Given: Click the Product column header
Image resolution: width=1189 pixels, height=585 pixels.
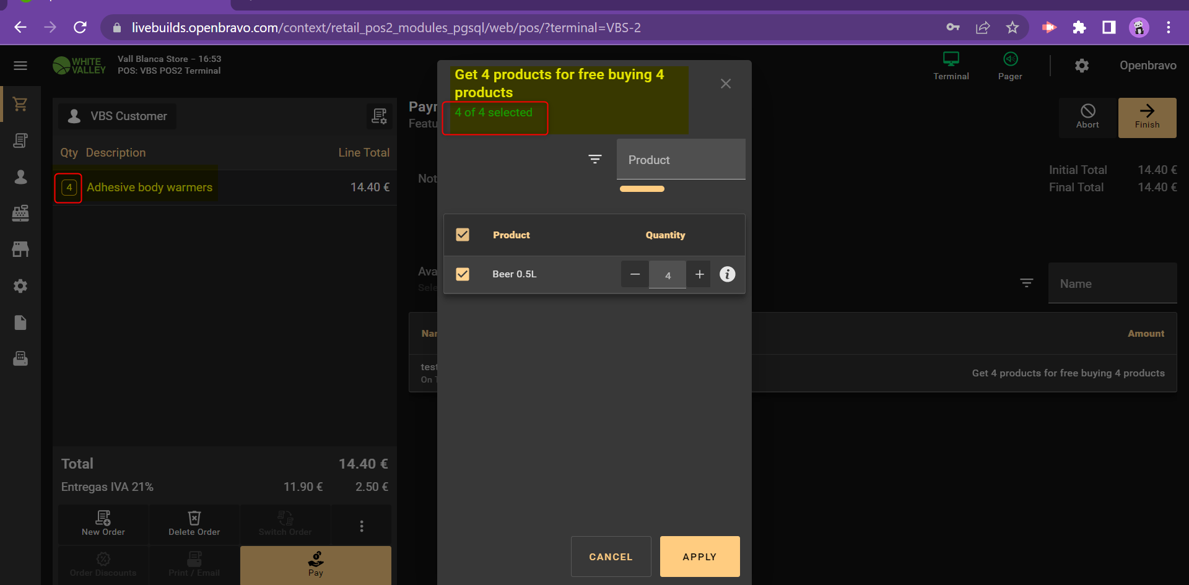Looking at the screenshot, I should click(x=512, y=235).
